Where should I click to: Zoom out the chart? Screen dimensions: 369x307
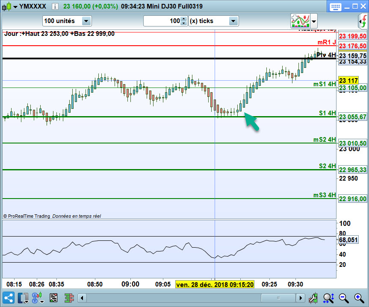point(344,298)
